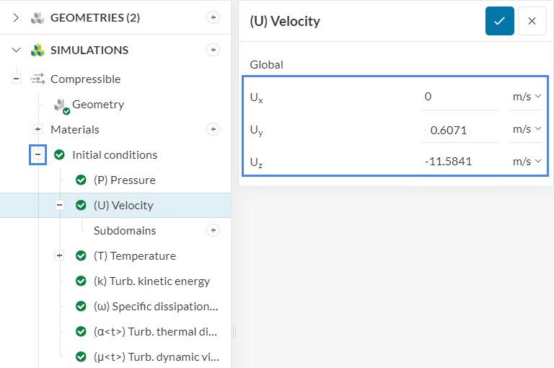Open the Uz unit dropdown (m/s)
The width and height of the screenshot is (554, 368).
527,162
